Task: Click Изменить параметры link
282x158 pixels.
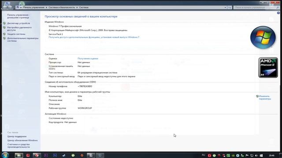Action: pyautogui.click(x=265, y=97)
